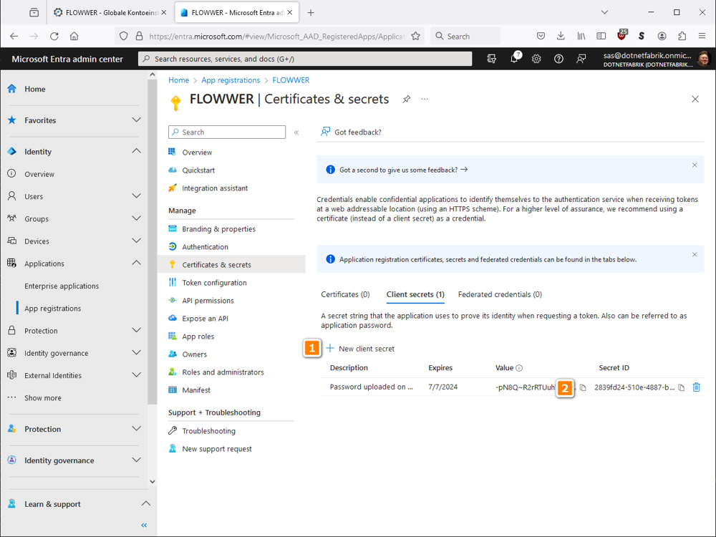Copy the client secret value
Image resolution: width=716 pixels, height=537 pixels.
point(582,387)
